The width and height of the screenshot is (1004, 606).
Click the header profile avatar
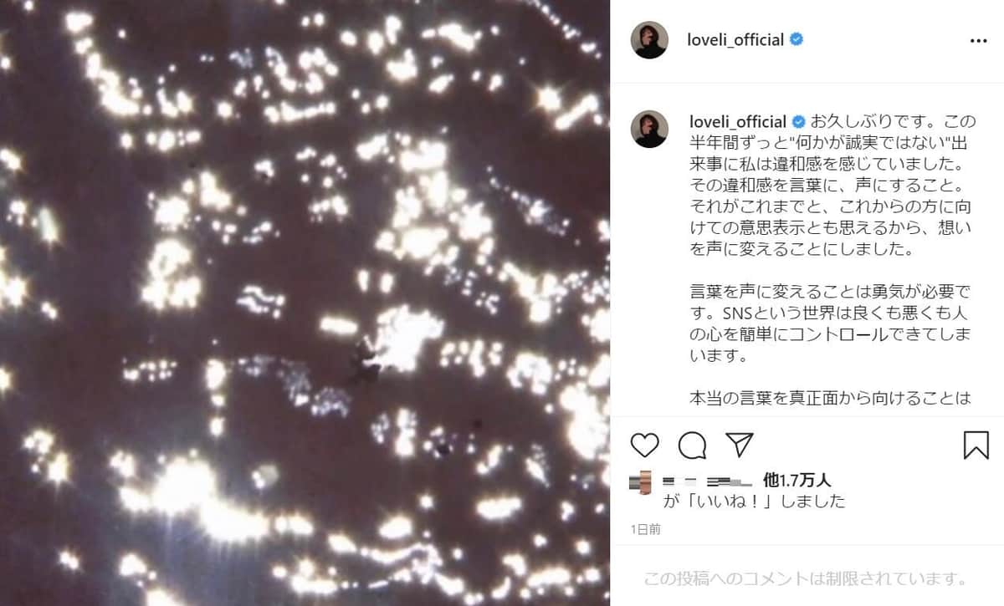pyautogui.click(x=649, y=39)
